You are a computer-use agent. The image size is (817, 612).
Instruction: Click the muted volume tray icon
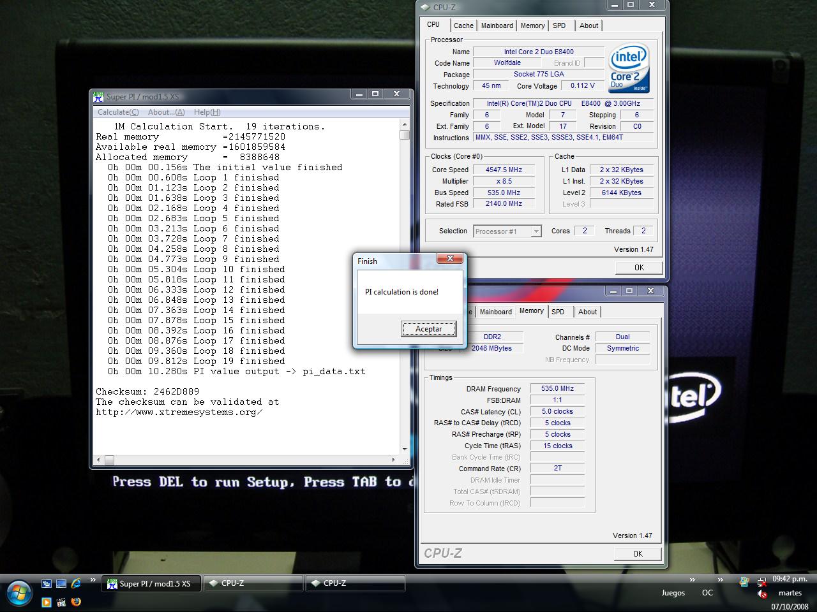761,594
